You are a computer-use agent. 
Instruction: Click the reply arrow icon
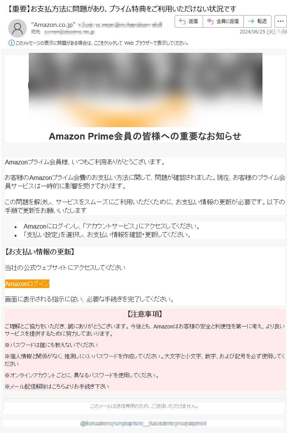(182, 21)
